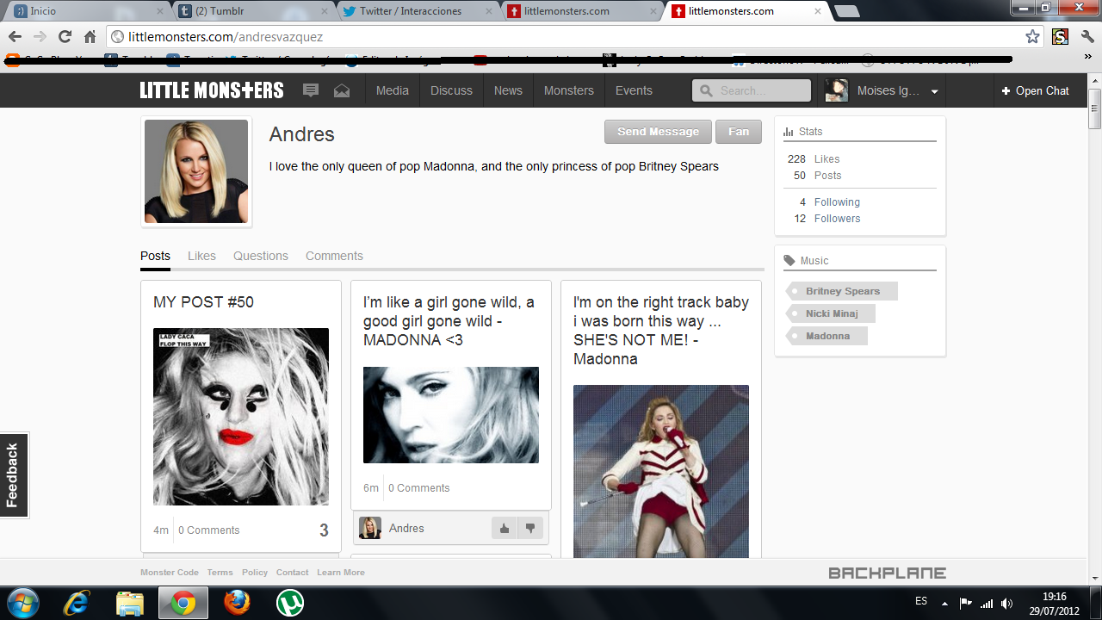Viewport: 1102px width, 620px height.
Task: Open the Contact footer link
Action: (x=293, y=573)
